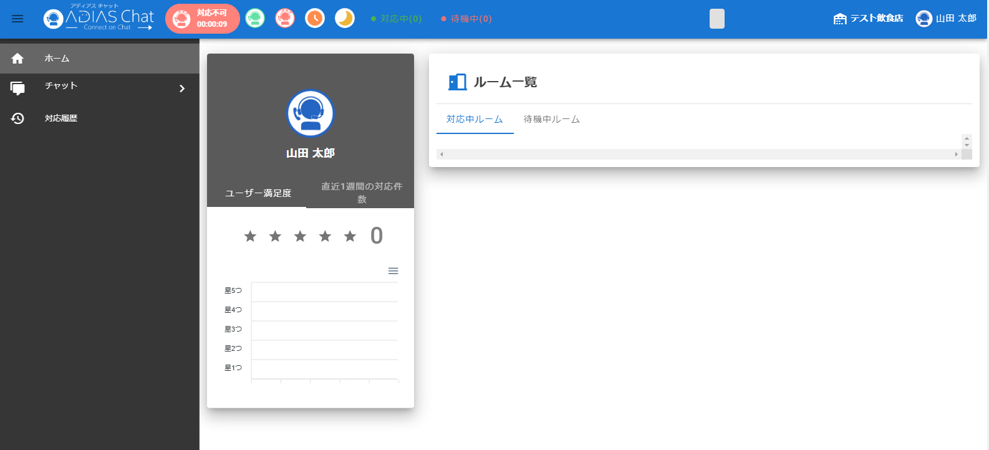Click the 対応中(0) counter link
Image resolution: width=989 pixels, height=450 pixels.
click(397, 19)
